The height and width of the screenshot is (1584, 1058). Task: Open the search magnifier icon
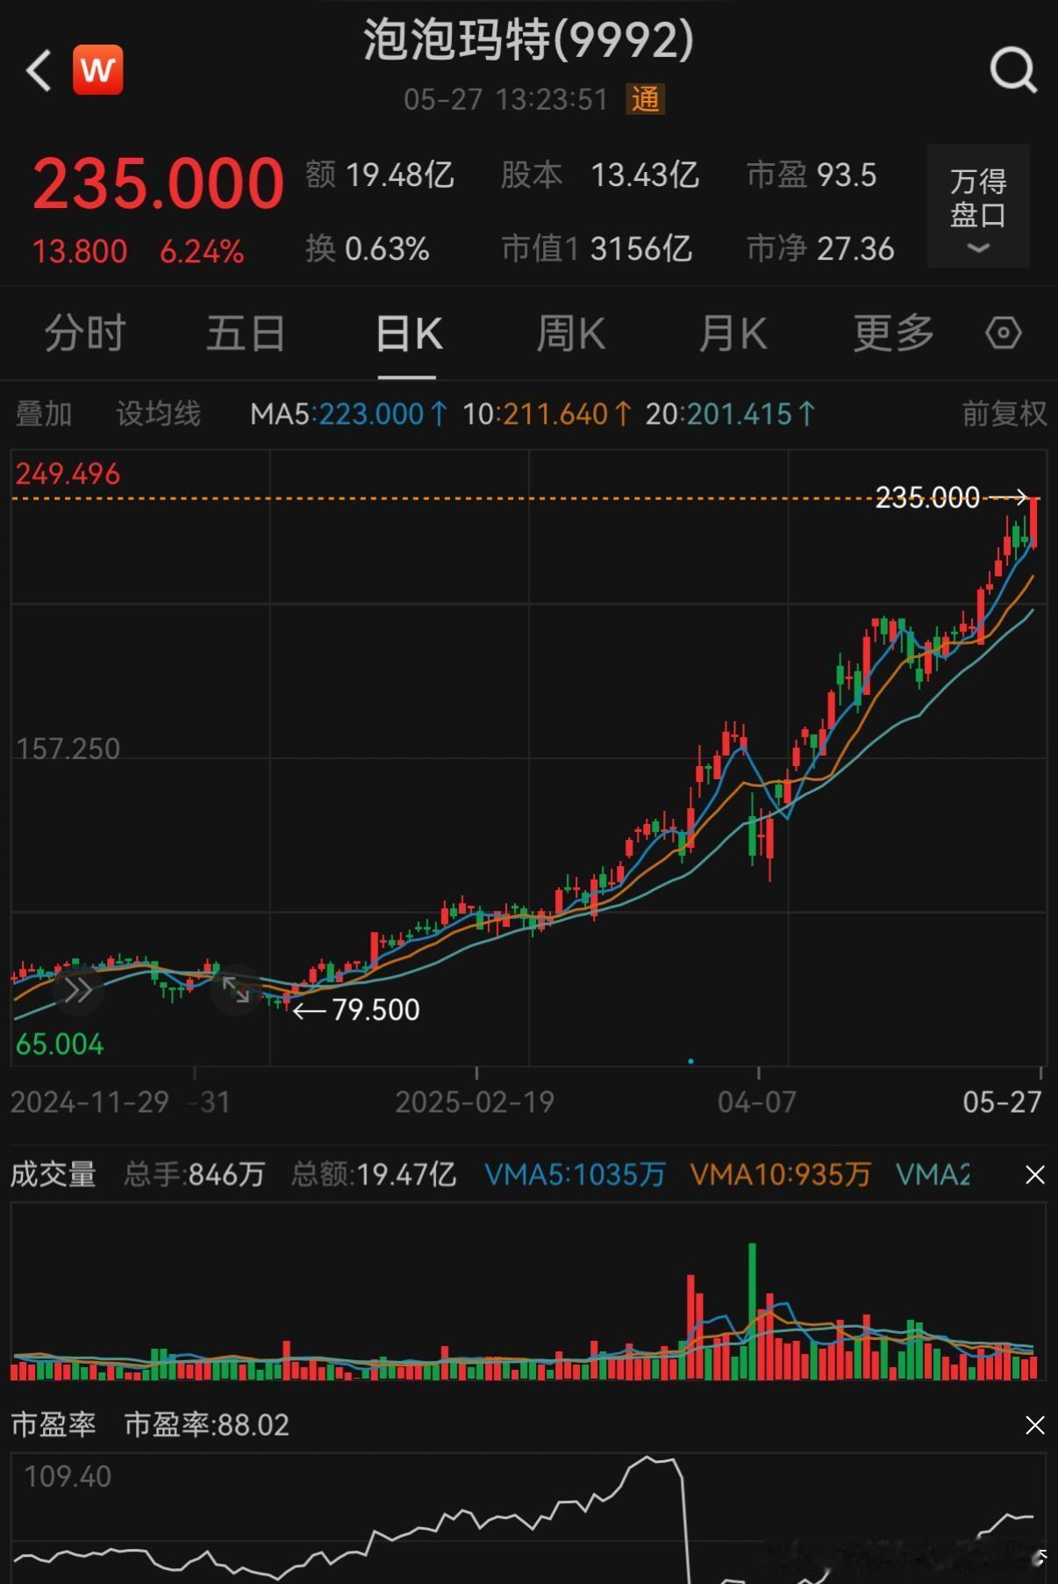click(1013, 69)
